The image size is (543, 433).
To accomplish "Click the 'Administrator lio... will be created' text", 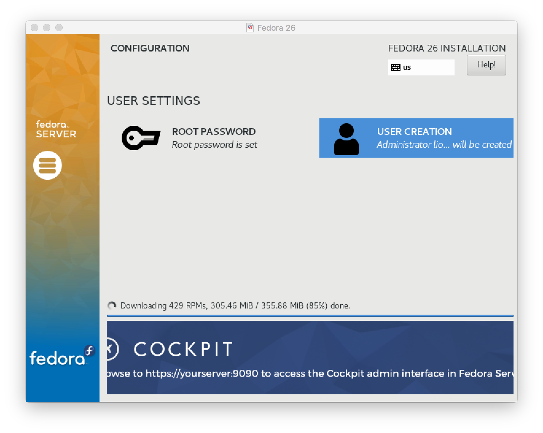I will pos(444,145).
